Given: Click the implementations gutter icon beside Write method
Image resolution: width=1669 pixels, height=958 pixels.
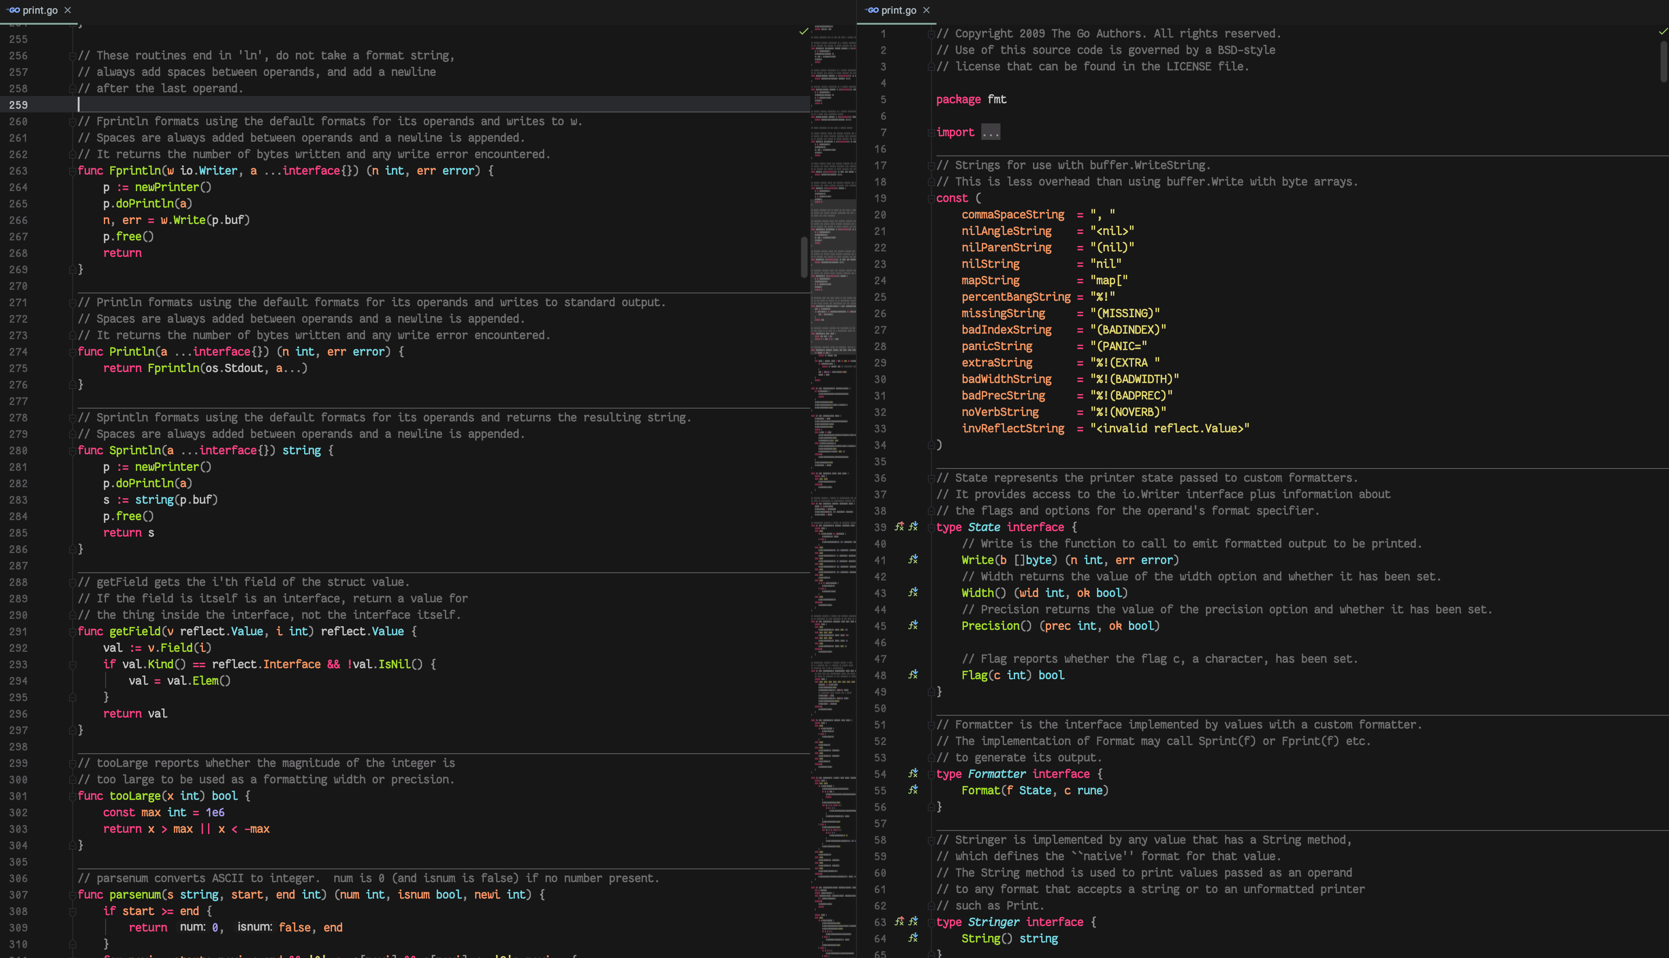Looking at the screenshot, I should (x=913, y=560).
